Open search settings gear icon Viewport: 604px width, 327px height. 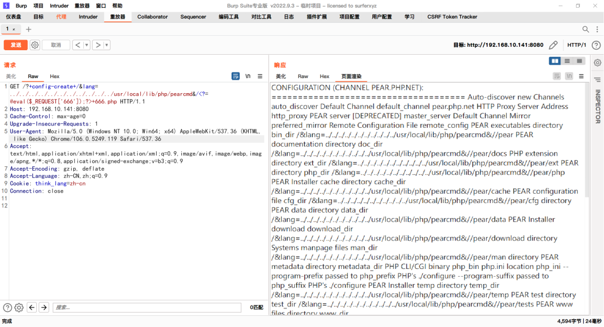pyautogui.click(x=19, y=307)
